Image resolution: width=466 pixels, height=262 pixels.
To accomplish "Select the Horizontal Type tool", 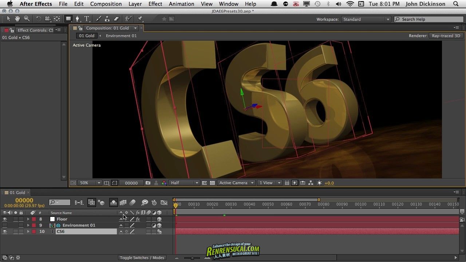I will tap(87, 19).
